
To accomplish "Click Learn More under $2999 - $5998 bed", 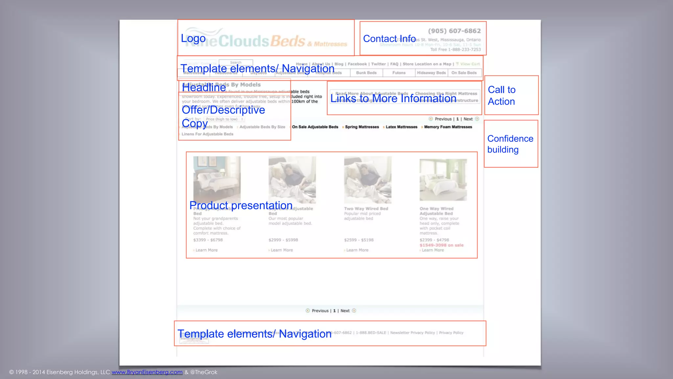I will (x=282, y=250).
